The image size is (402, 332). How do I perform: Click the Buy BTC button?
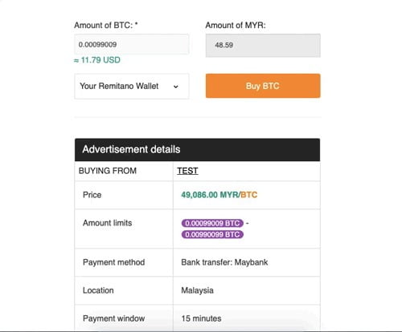click(x=263, y=86)
